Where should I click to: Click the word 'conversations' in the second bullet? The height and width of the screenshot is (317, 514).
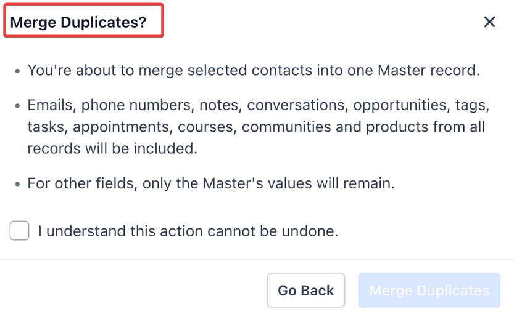tap(297, 106)
